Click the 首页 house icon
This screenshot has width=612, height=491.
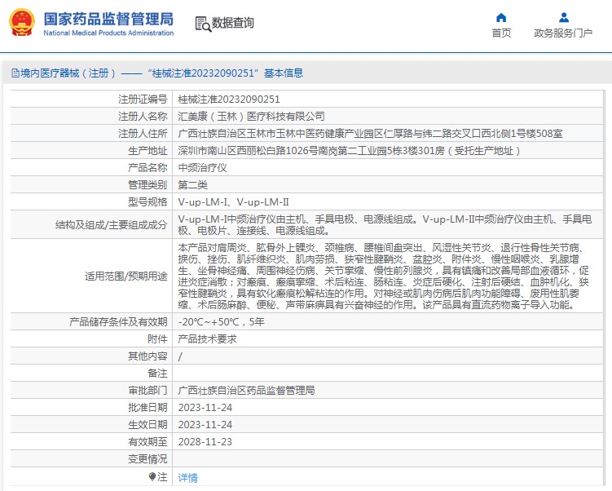(501, 17)
